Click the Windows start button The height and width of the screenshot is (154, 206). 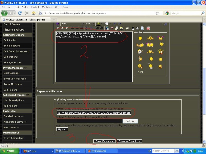click(9, 151)
